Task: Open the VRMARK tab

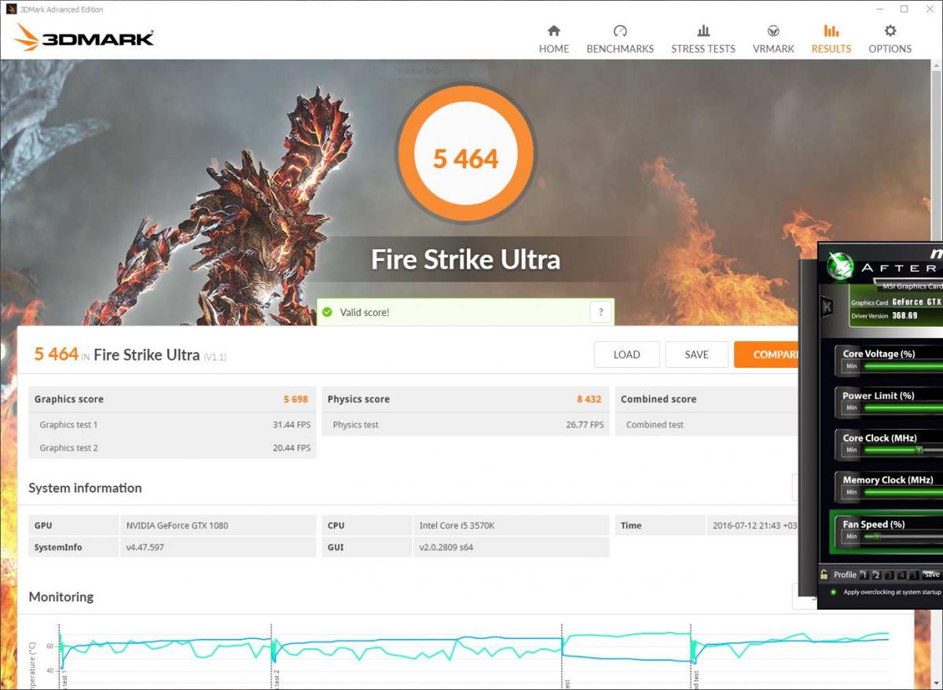Action: [773, 39]
